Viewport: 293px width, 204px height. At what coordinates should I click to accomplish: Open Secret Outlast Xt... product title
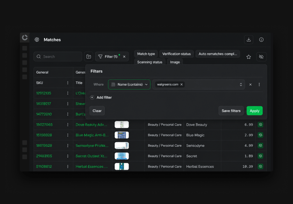point(92,156)
